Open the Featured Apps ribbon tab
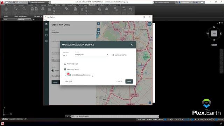This screenshot has height=126, width=224. pos(82,5)
